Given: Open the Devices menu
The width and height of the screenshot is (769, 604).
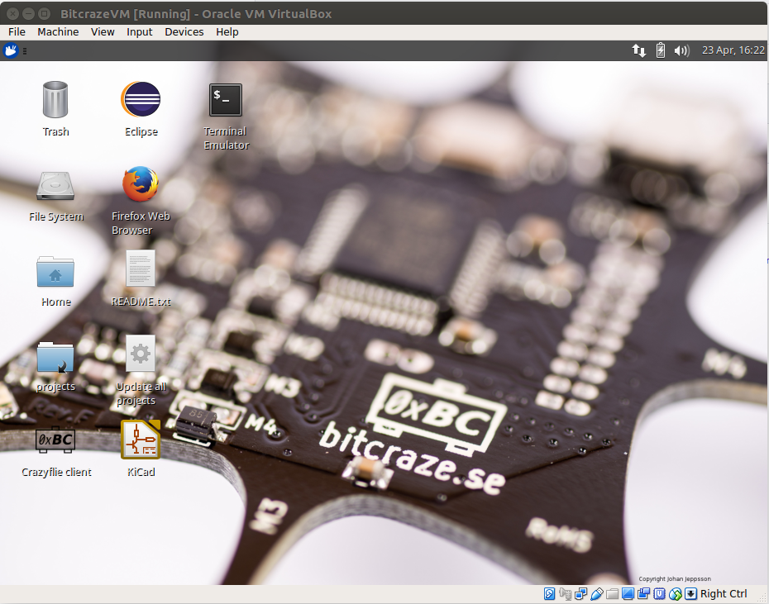Looking at the screenshot, I should coord(184,32).
